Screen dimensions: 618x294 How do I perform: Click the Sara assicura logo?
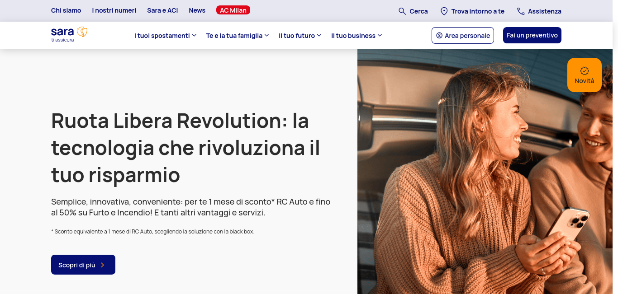(69, 35)
